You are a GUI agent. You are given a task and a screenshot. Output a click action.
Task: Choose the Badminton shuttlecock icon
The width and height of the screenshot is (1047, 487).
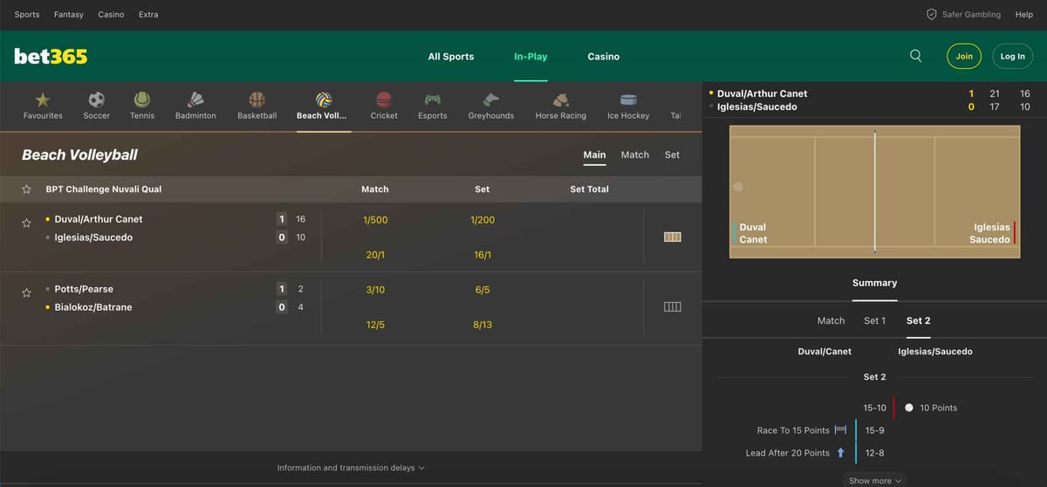pos(195,99)
